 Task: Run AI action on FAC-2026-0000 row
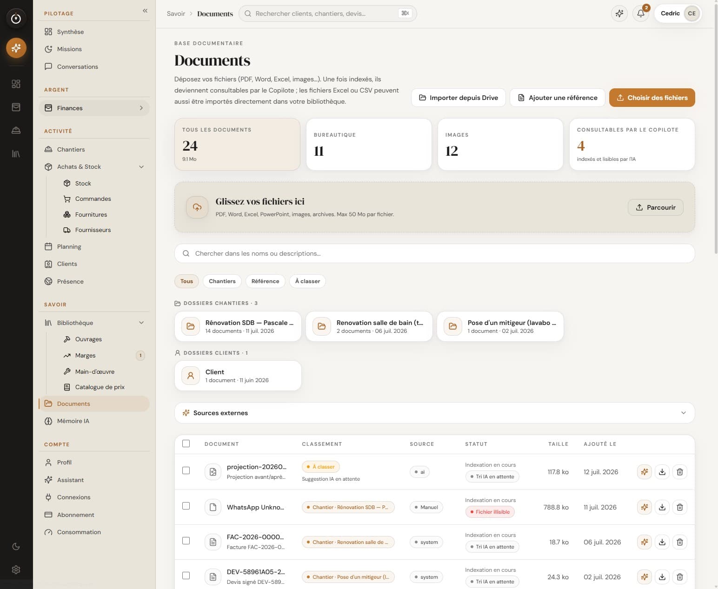coord(645,542)
